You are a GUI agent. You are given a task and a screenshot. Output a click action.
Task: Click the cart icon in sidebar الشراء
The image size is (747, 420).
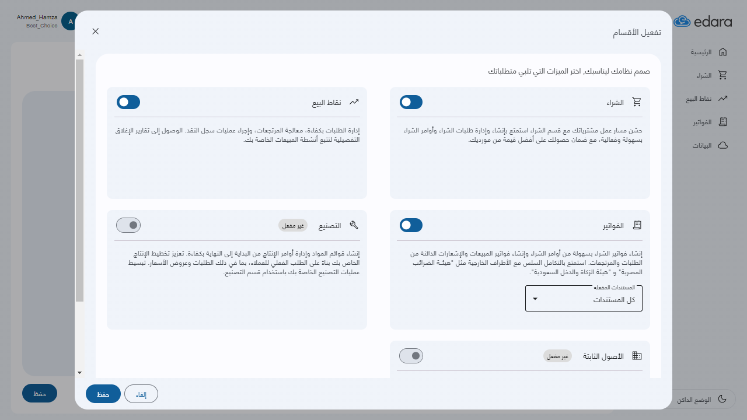point(722,75)
